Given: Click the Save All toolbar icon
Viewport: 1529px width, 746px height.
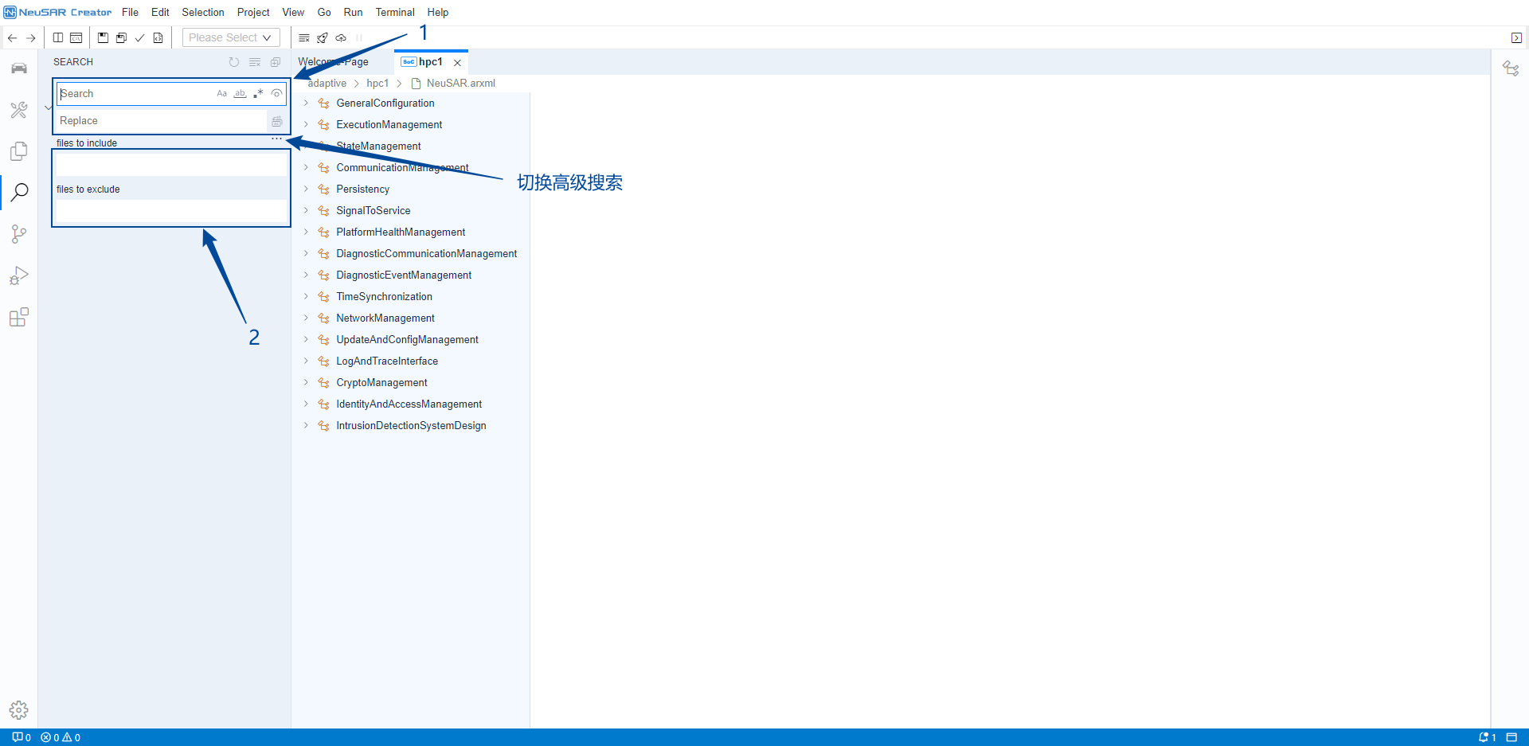Looking at the screenshot, I should [121, 37].
